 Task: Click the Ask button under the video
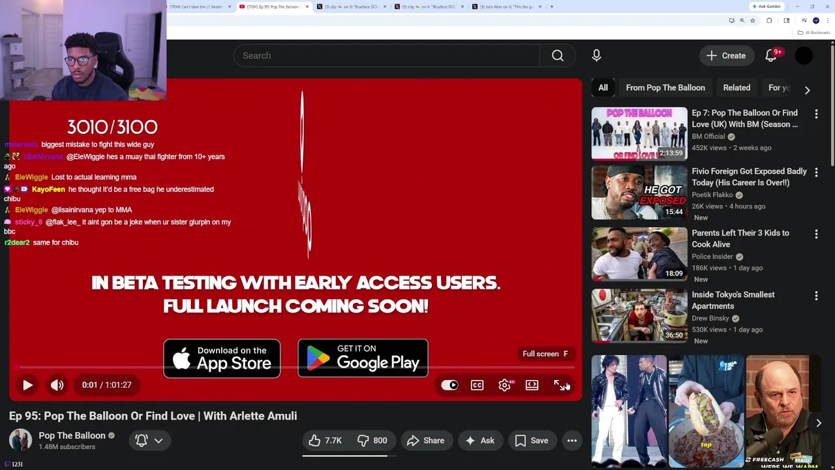[x=479, y=441]
